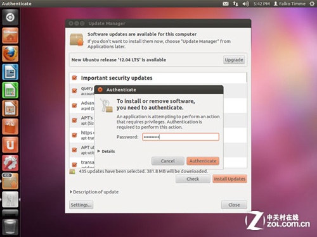Open the Home Folder file manager
The width and height of the screenshot is (317, 237).
pos(10,35)
